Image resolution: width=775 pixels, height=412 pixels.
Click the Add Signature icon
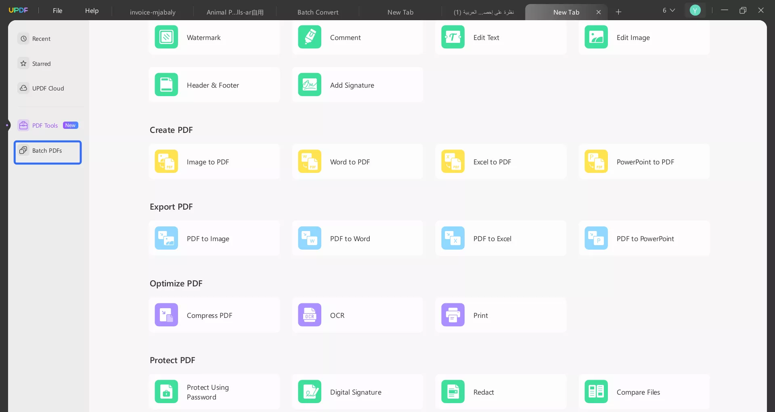(x=310, y=85)
